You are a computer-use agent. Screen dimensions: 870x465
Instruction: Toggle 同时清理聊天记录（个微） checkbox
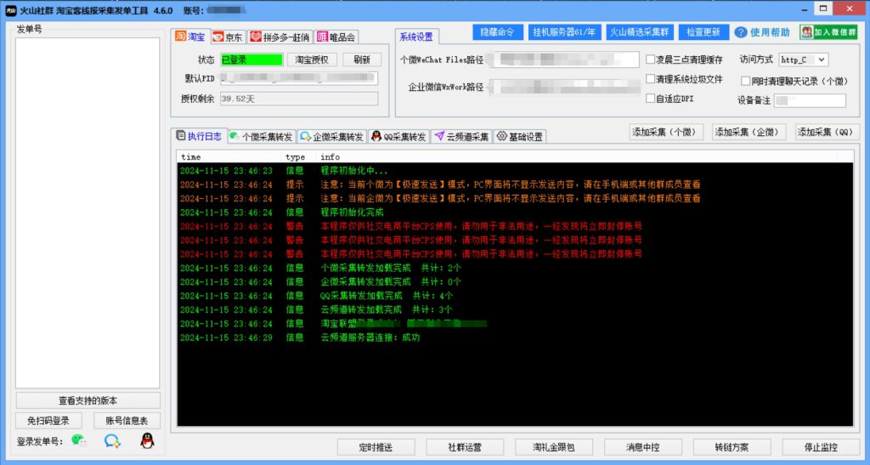click(746, 81)
